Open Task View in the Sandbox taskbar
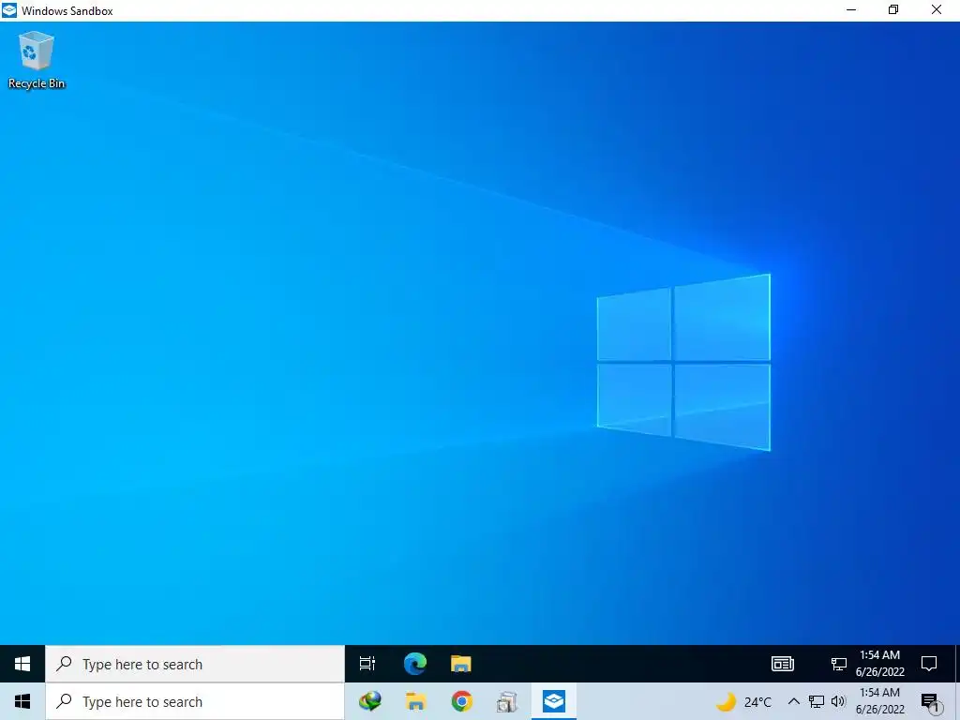The width and height of the screenshot is (960, 720). pos(367,664)
